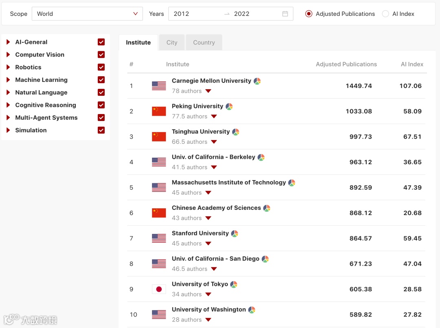Viewport: 440px width, 328px height.
Task: Open Carnegie Mellon University institute name
Action: click(211, 81)
